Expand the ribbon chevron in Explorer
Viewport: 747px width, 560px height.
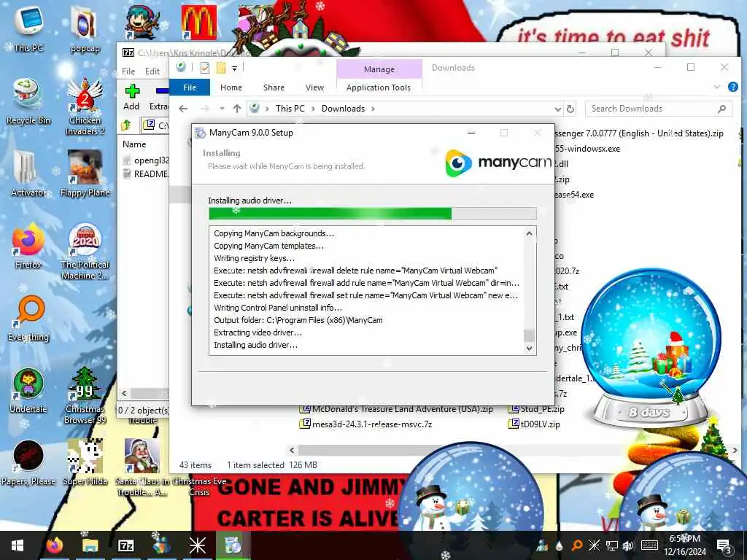click(717, 87)
